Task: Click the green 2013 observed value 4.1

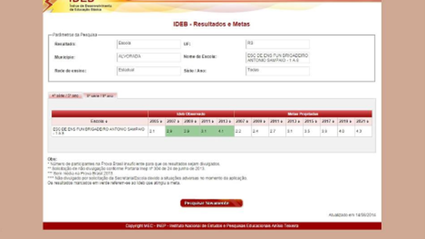Action: point(225,131)
